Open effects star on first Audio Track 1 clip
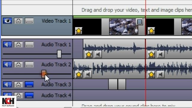 tap(89, 55)
